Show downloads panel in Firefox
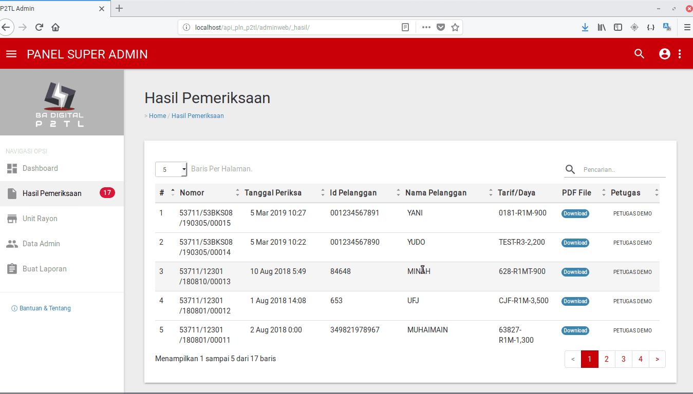This screenshot has height=394, width=693. [x=585, y=27]
